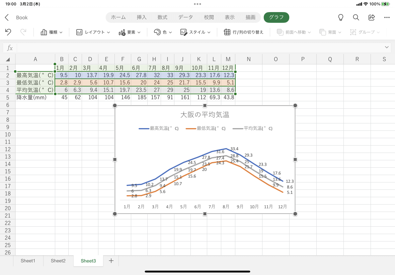Image resolution: width=395 pixels, height=275 pixels.
Task: Tap the share icon
Action: tap(372, 17)
